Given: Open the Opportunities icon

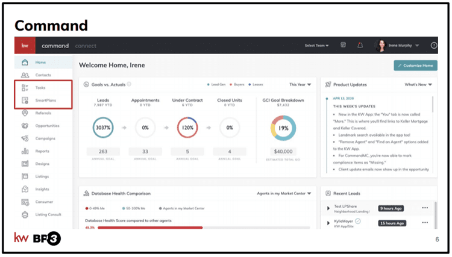Looking at the screenshot, I should 25,125.
